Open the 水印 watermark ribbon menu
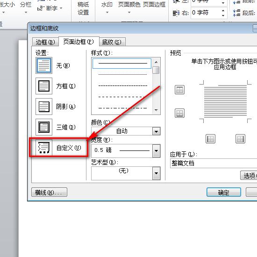257x257 pixels. point(107,7)
